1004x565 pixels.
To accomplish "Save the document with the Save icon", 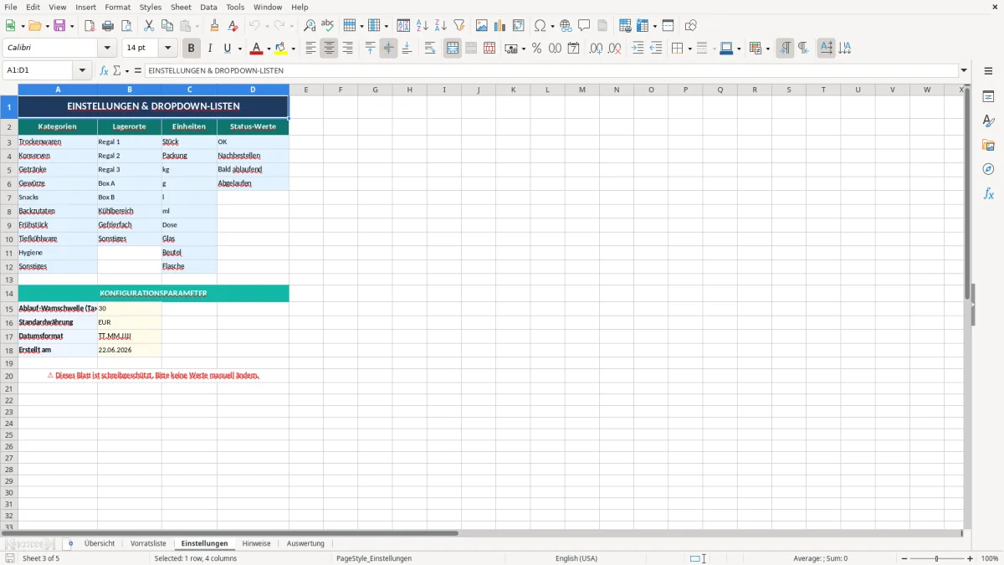I will [59, 26].
